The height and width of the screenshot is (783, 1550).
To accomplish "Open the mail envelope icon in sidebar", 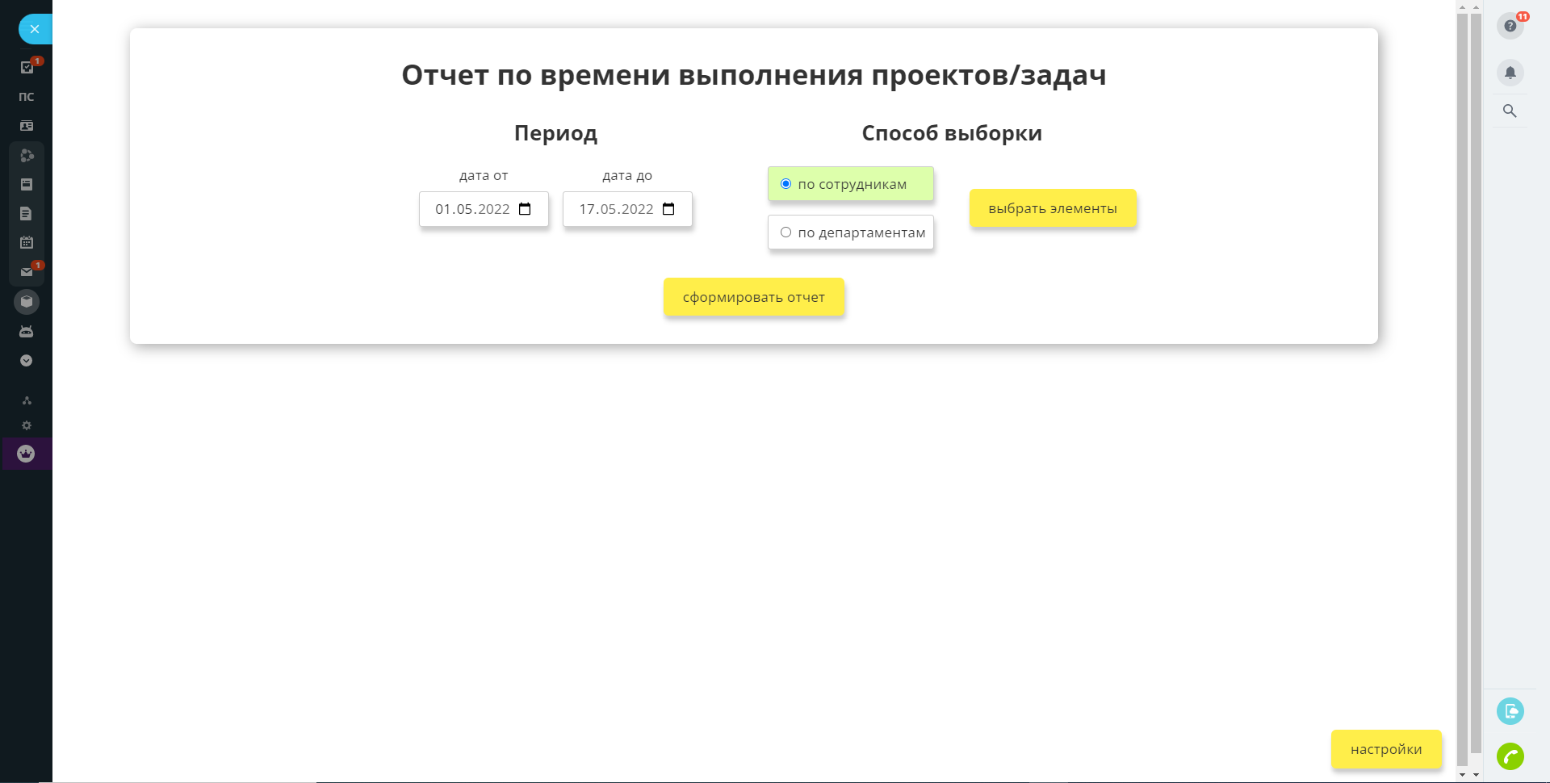I will [x=27, y=272].
